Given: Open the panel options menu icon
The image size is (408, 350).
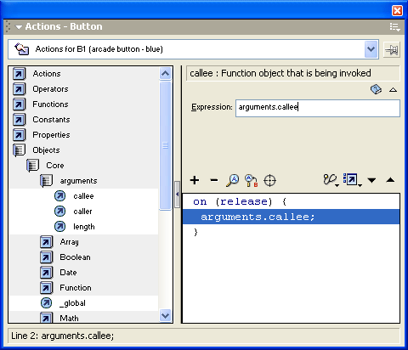Looking at the screenshot, I should [x=394, y=27].
